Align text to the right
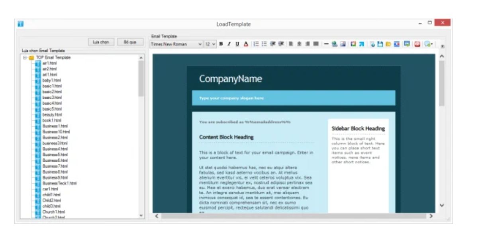Viewport: 478px width, 249px height. click(x=307, y=44)
